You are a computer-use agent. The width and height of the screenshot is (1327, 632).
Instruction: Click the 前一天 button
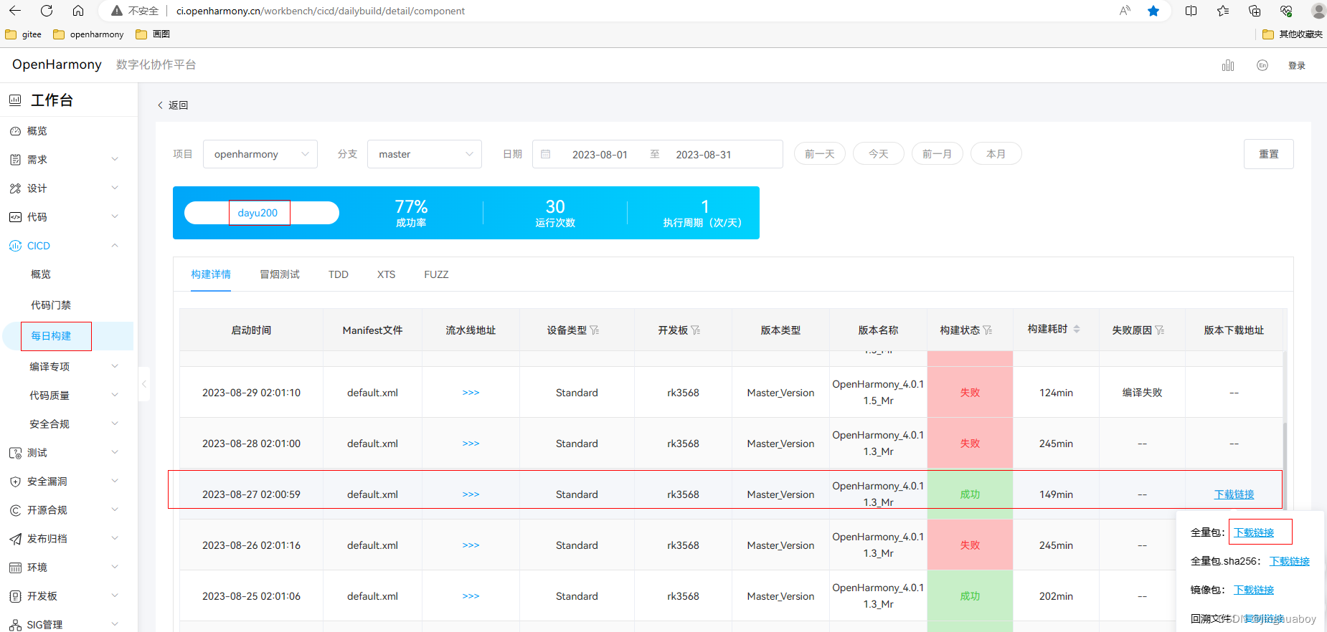click(x=820, y=154)
